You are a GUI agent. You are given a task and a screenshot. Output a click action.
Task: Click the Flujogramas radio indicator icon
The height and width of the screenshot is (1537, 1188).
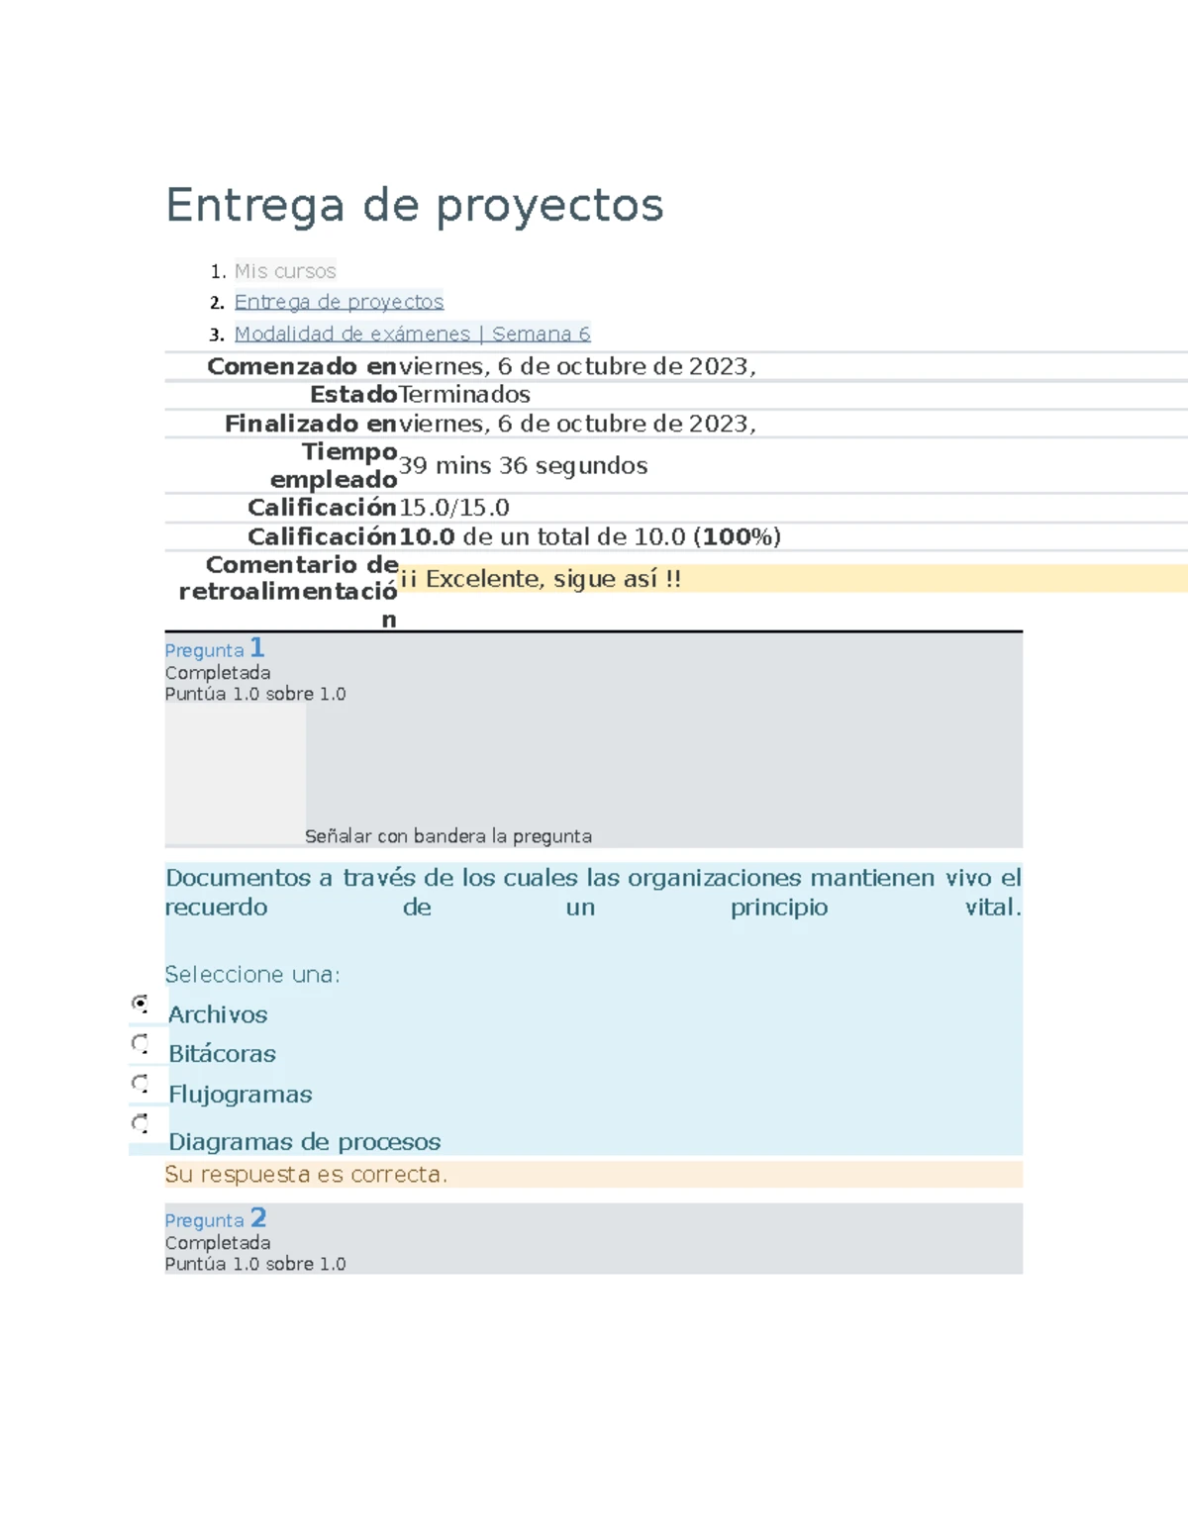tap(142, 1085)
